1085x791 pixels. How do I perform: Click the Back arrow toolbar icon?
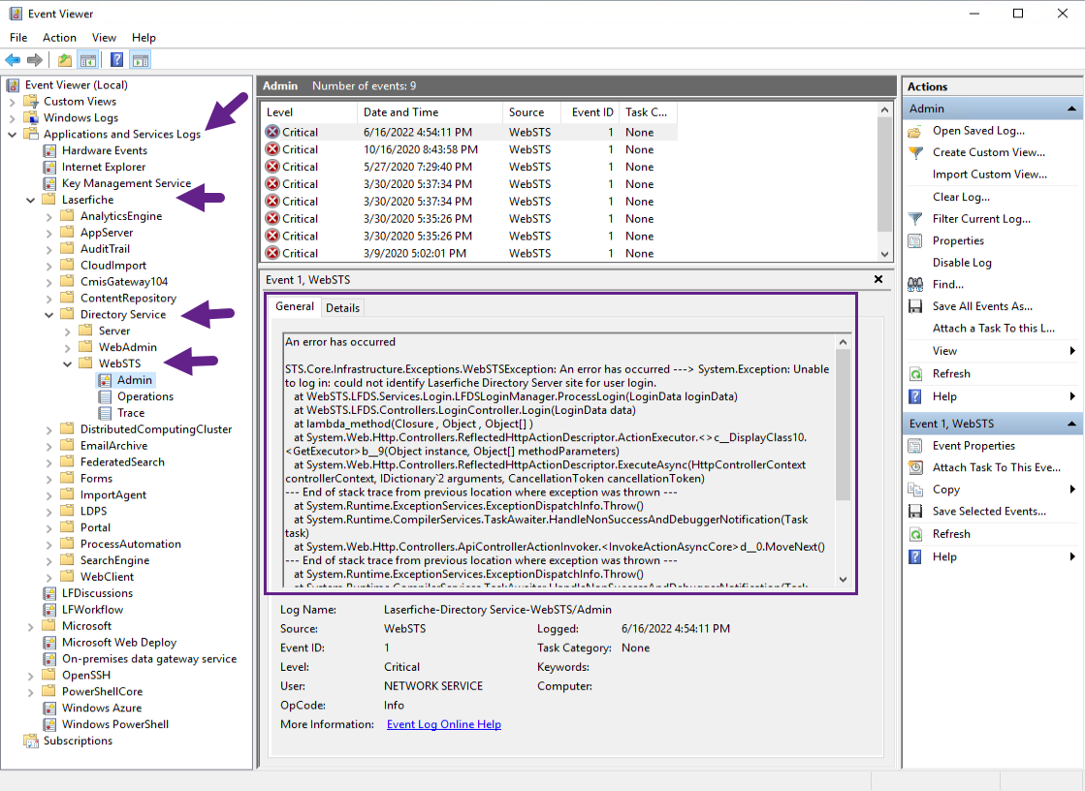(x=13, y=60)
